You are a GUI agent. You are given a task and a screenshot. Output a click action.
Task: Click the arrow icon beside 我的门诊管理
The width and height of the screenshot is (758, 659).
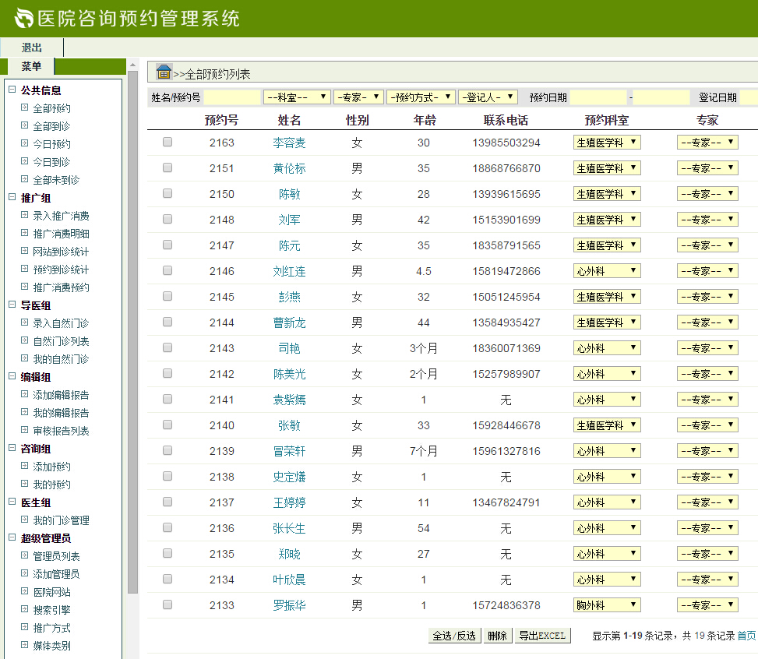[x=25, y=520]
